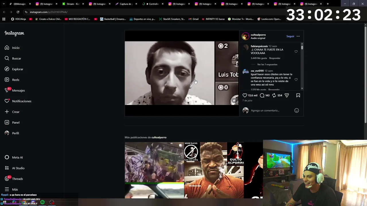Expand the Más menu in sidebar

(x=11, y=189)
